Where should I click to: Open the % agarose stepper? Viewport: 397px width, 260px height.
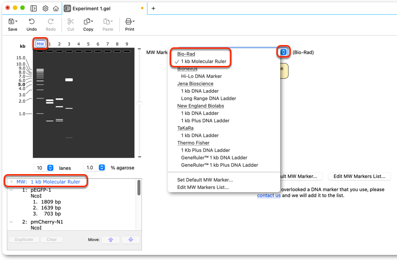[102, 168]
